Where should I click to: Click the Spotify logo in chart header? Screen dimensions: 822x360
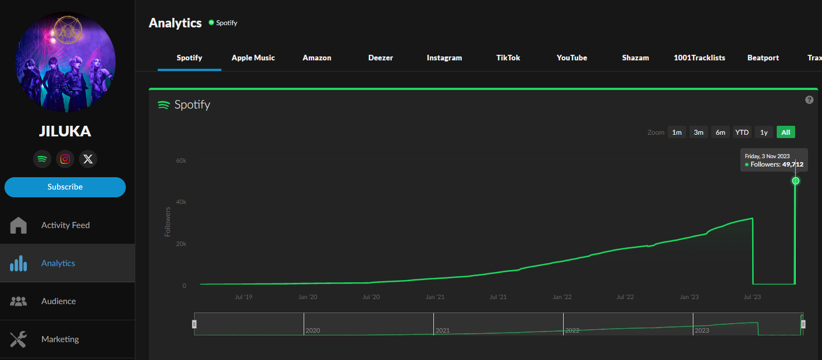click(163, 105)
